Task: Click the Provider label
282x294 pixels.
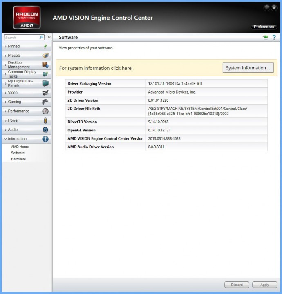Action: point(75,92)
